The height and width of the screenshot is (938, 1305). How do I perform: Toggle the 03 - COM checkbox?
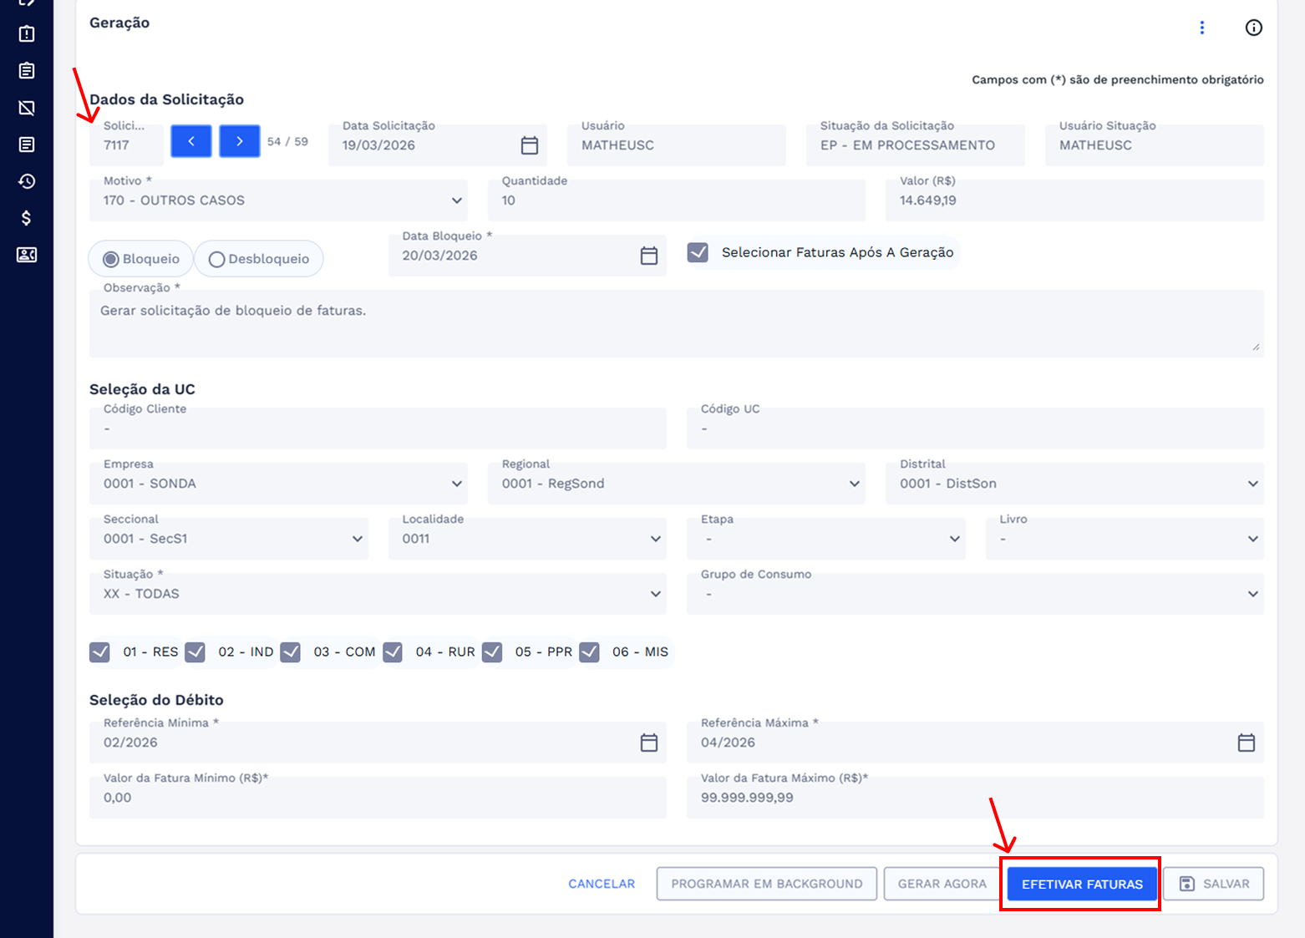[291, 652]
